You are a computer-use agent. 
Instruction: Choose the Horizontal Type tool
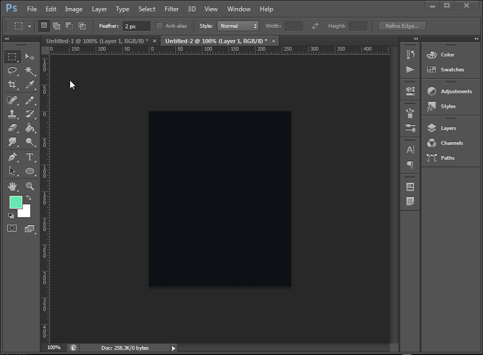point(30,156)
